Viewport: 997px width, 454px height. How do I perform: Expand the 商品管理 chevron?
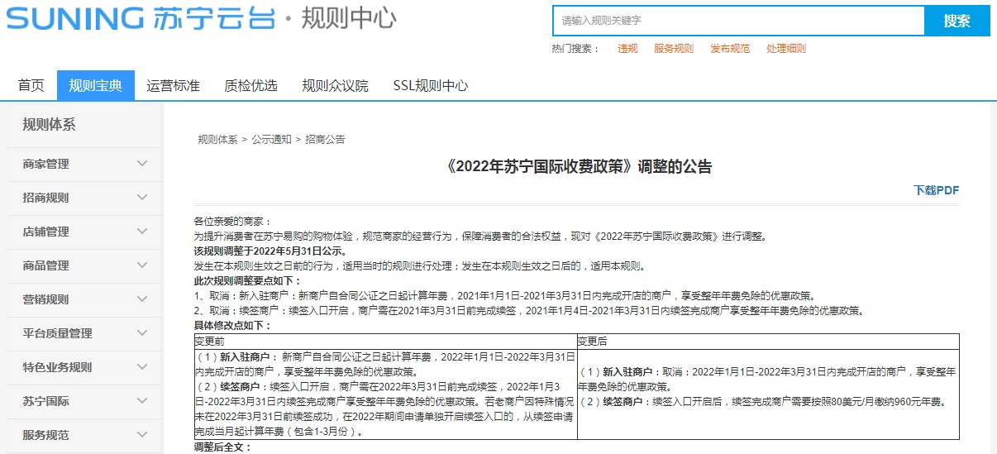coord(142,265)
